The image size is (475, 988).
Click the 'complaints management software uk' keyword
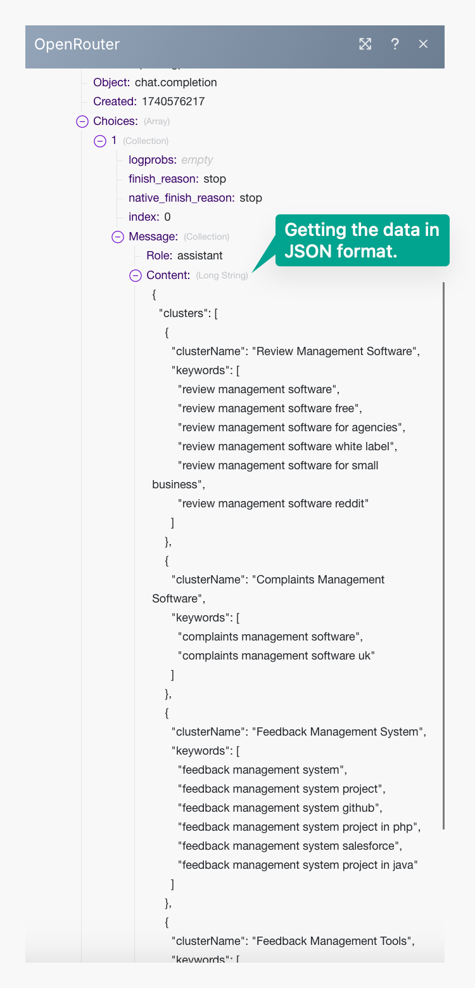pyautogui.click(x=276, y=656)
